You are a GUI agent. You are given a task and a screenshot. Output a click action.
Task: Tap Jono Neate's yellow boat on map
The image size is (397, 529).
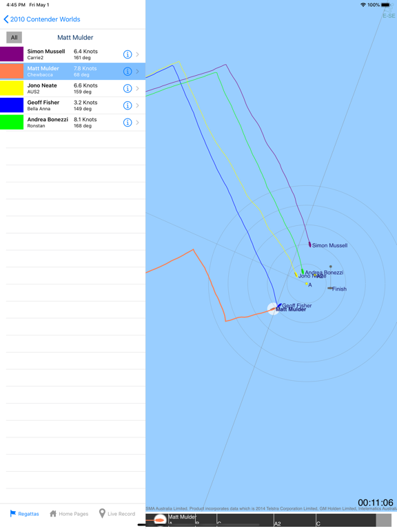tap(296, 275)
